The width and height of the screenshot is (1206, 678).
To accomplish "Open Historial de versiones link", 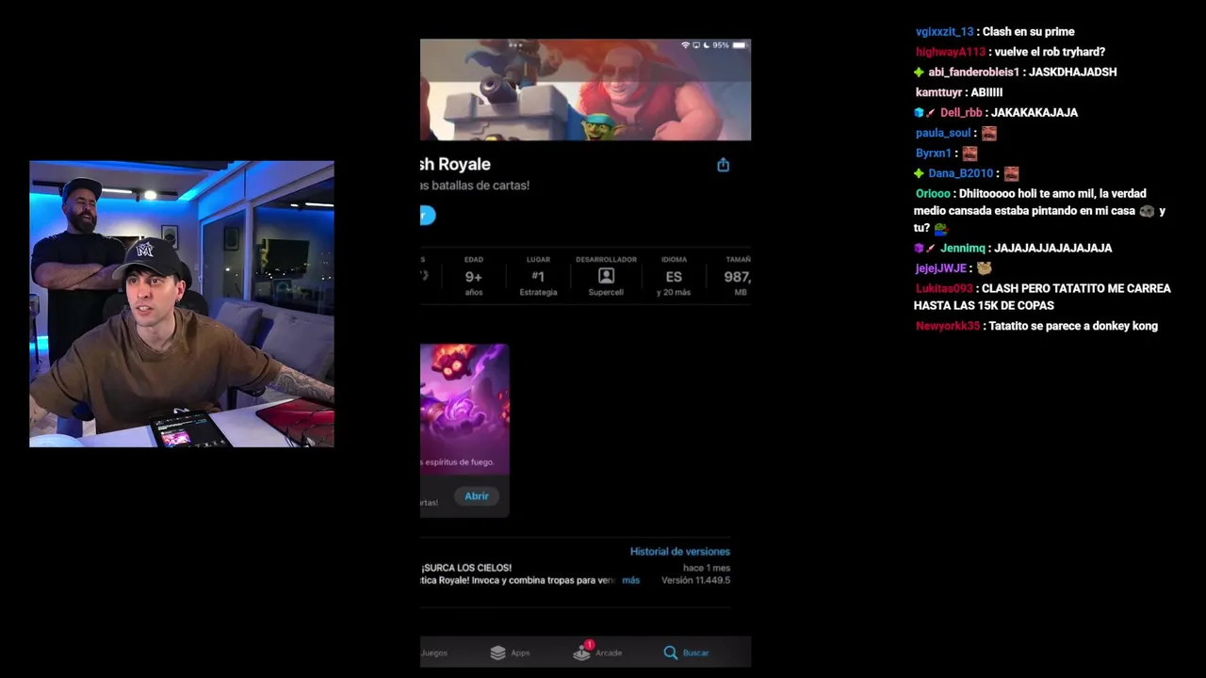I will pyautogui.click(x=679, y=552).
